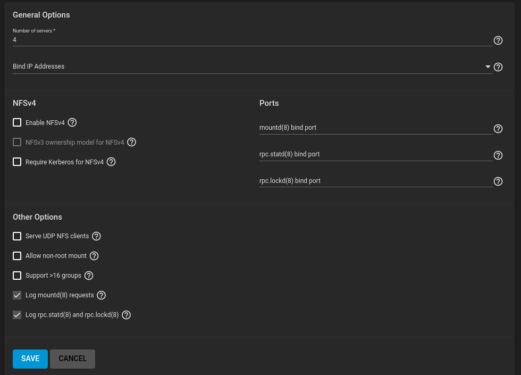This screenshot has height=375, width=521.
Task: Open help for rpc.statd(8) bind port
Action: tap(498, 155)
